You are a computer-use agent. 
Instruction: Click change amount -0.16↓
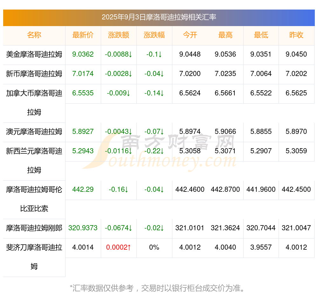[119, 190]
